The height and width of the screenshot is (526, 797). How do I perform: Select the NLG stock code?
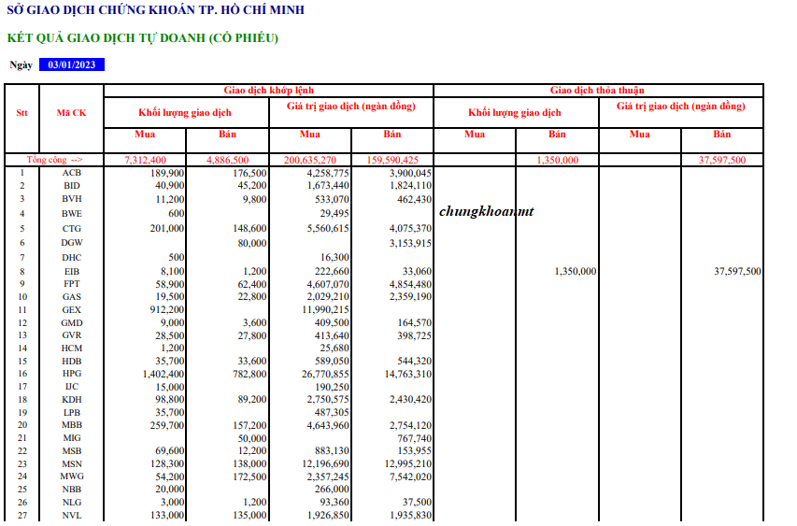(x=72, y=502)
